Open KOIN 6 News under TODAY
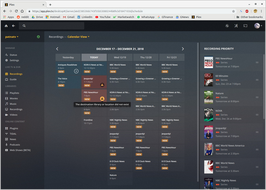 coord(94,68)
